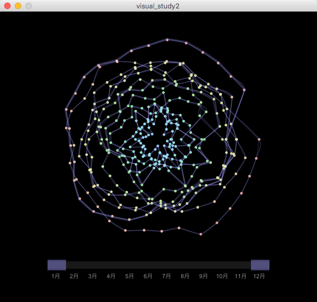Close the visual_study2 window
Viewport: 317px width, 302px height.
tap(7, 6)
